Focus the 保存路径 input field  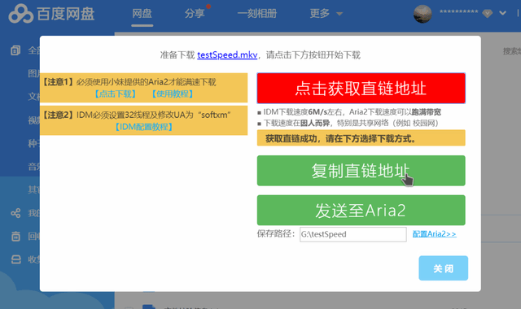click(352, 234)
